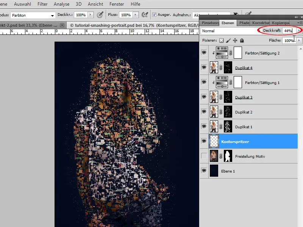The image size is (303, 227).
Task: Enable airbrush mode icon beside Fluss
Action: (145, 15)
